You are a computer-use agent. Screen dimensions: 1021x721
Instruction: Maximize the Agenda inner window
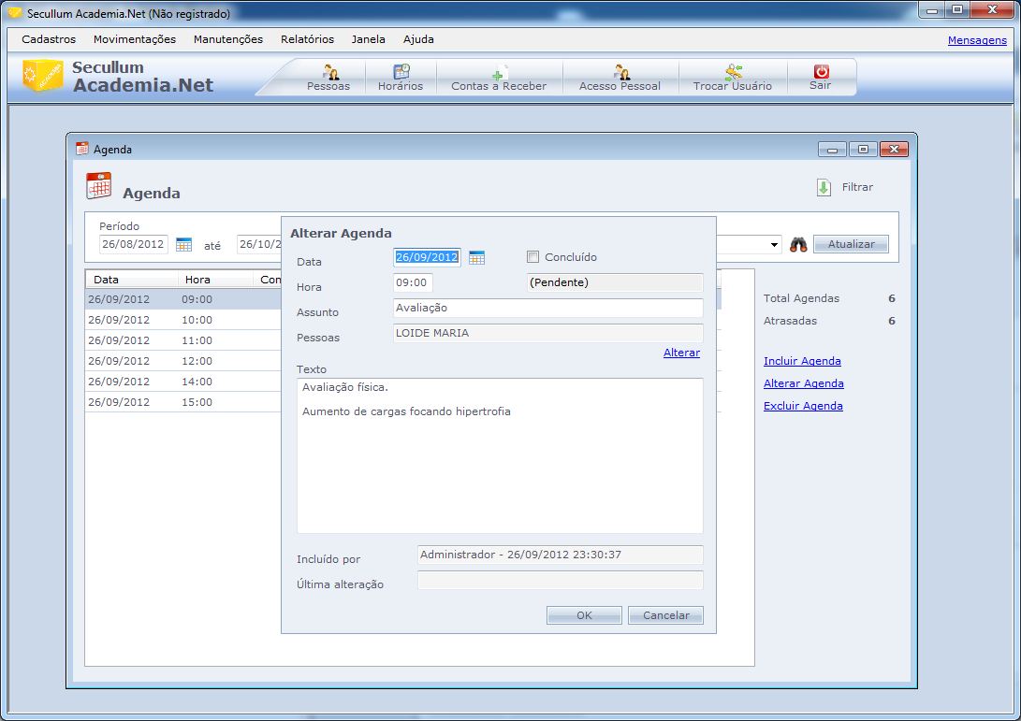863,150
